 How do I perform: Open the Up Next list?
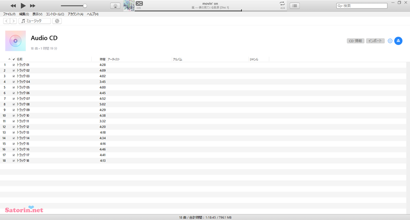point(295,6)
